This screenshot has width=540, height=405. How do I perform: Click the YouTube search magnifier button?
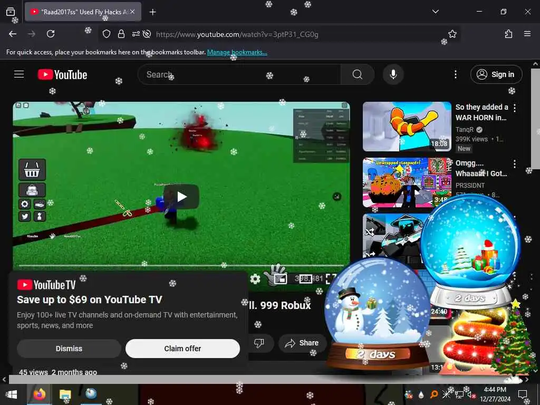(358, 74)
